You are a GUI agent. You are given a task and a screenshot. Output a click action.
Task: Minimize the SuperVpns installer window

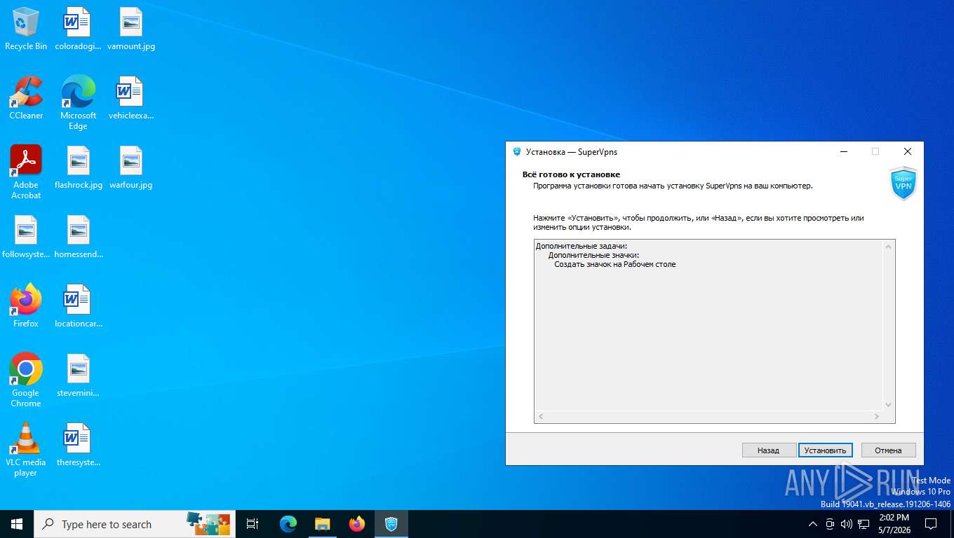pyautogui.click(x=843, y=151)
